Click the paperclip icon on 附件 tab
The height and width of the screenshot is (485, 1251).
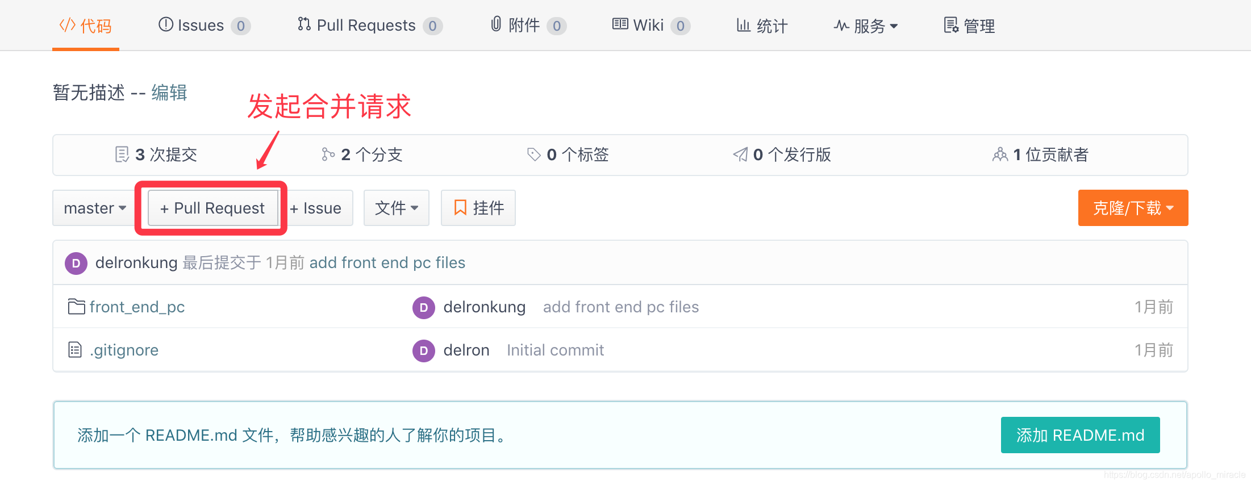pyautogui.click(x=496, y=24)
